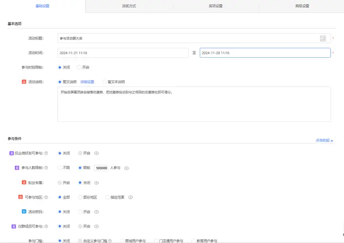Select 开启 for 粉丝专属

pos(59,182)
